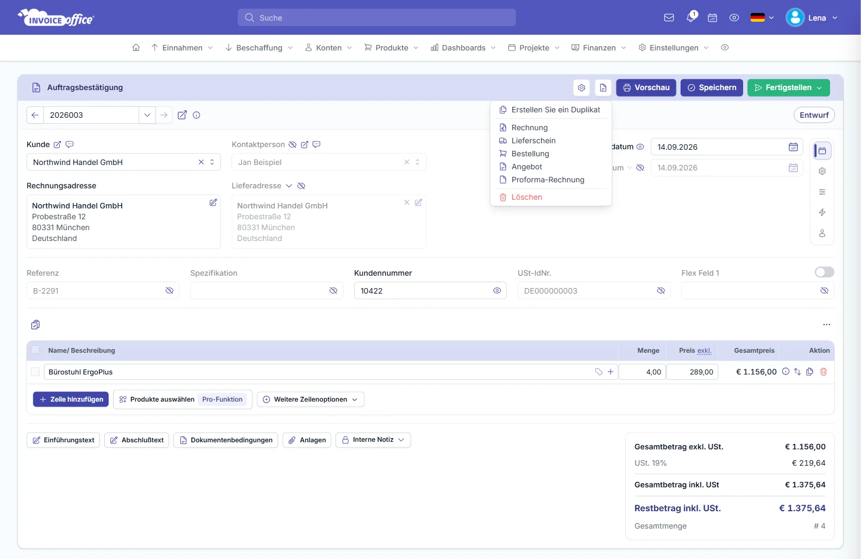Open Weitere Zeilenoptionen dropdown
Screen dimensions: 861x559
click(311, 399)
